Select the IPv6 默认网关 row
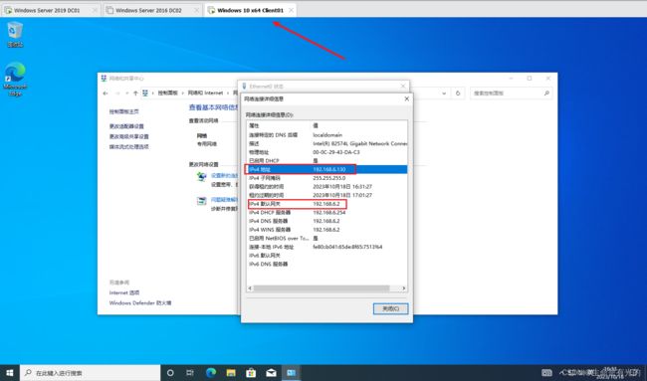 click(326, 256)
